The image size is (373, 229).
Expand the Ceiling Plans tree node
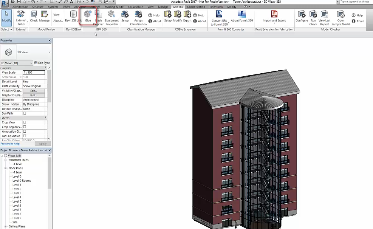[x=5, y=226]
